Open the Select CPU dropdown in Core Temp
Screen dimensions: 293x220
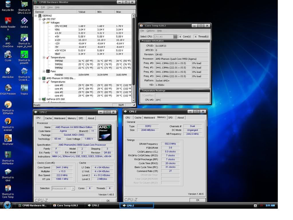[x=165, y=37]
